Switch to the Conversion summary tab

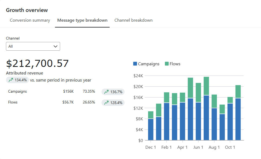point(30,20)
